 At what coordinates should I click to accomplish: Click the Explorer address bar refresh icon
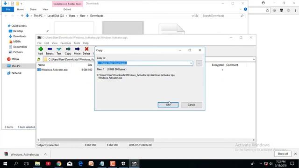197,16
